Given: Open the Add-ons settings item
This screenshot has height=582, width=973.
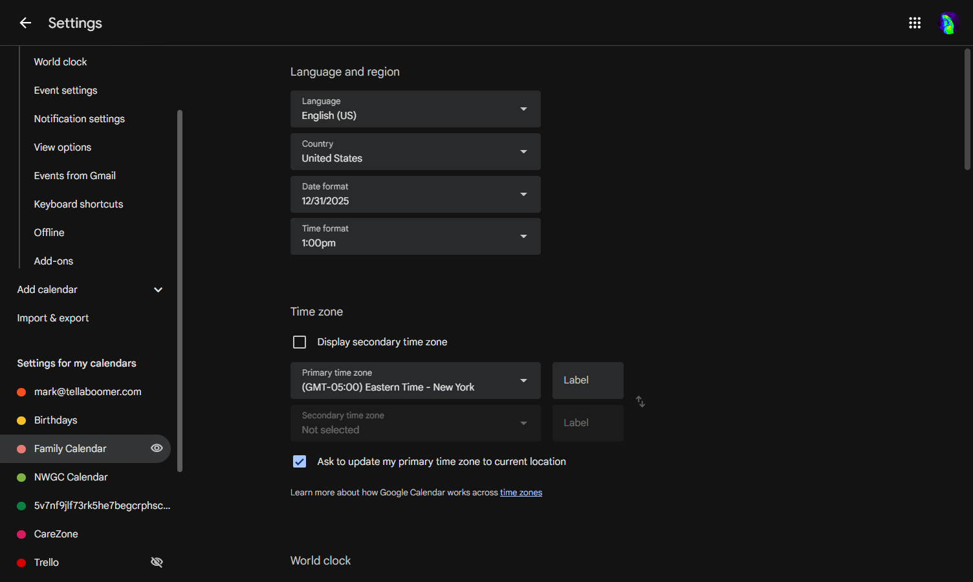Looking at the screenshot, I should (x=54, y=261).
